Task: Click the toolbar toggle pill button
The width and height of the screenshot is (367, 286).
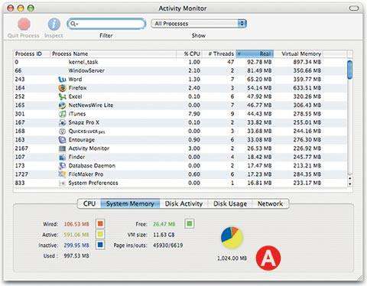Action: tap(354, 8)
